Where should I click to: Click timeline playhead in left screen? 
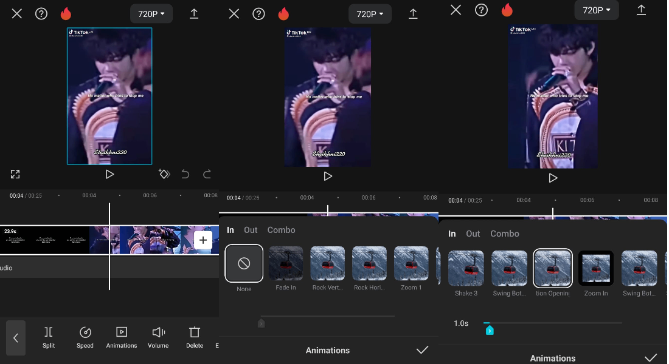tap(109, 246)
